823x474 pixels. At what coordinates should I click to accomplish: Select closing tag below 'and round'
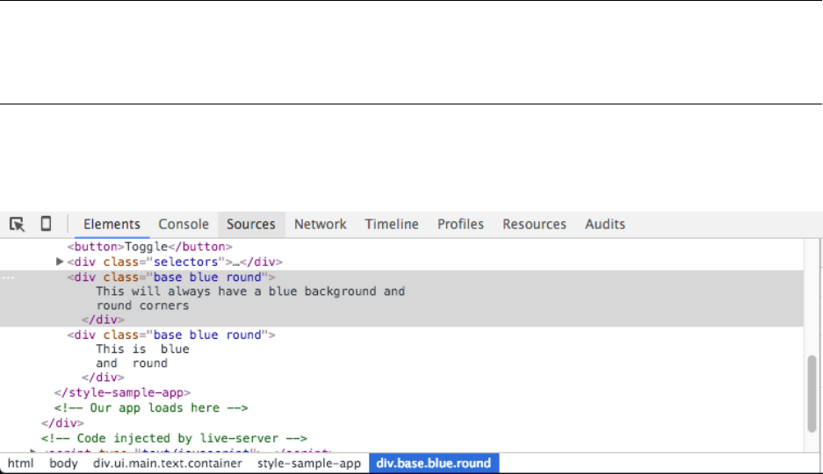103,377
